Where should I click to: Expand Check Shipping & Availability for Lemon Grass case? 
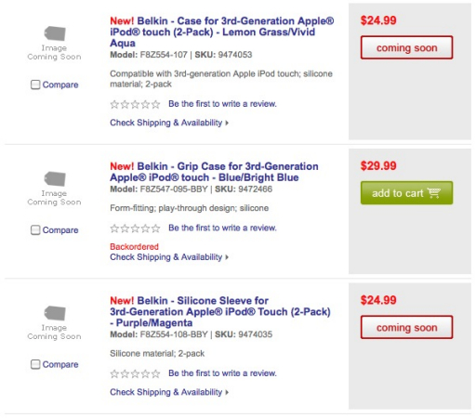pyautogui.click(x=169, y=123)
